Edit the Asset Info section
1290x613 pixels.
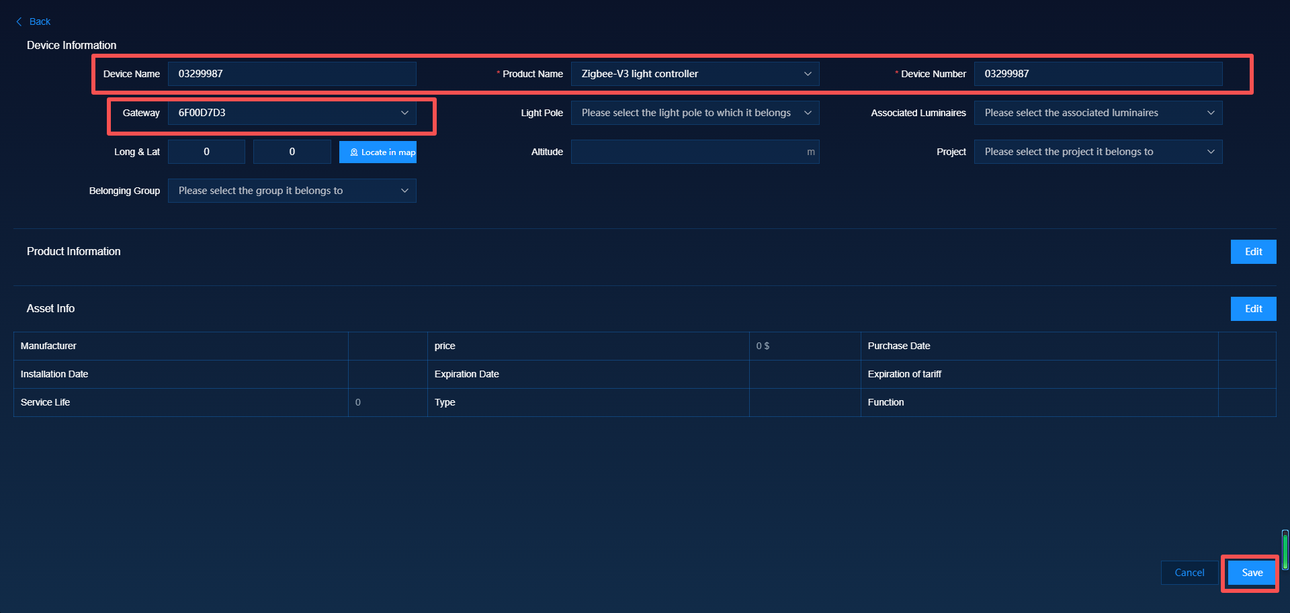(x=1253, y=309)
